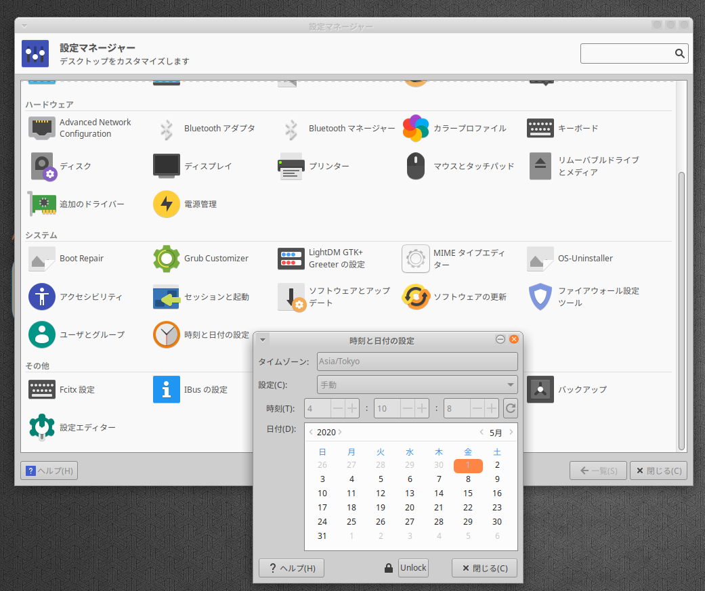Open リムーバブルドライブとメディア settings
The height and width of the screenshot is (591, 705).
584,167
